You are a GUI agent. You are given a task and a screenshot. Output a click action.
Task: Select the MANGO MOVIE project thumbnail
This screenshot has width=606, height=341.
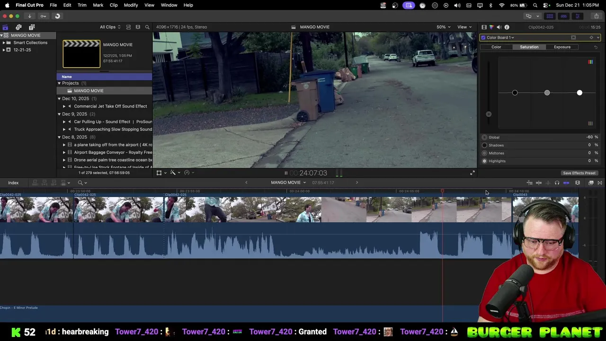(81, 54)
